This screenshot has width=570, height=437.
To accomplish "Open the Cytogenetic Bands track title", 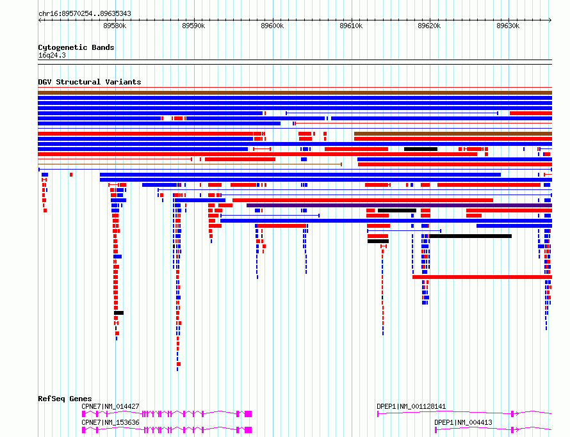I will 76,47.
